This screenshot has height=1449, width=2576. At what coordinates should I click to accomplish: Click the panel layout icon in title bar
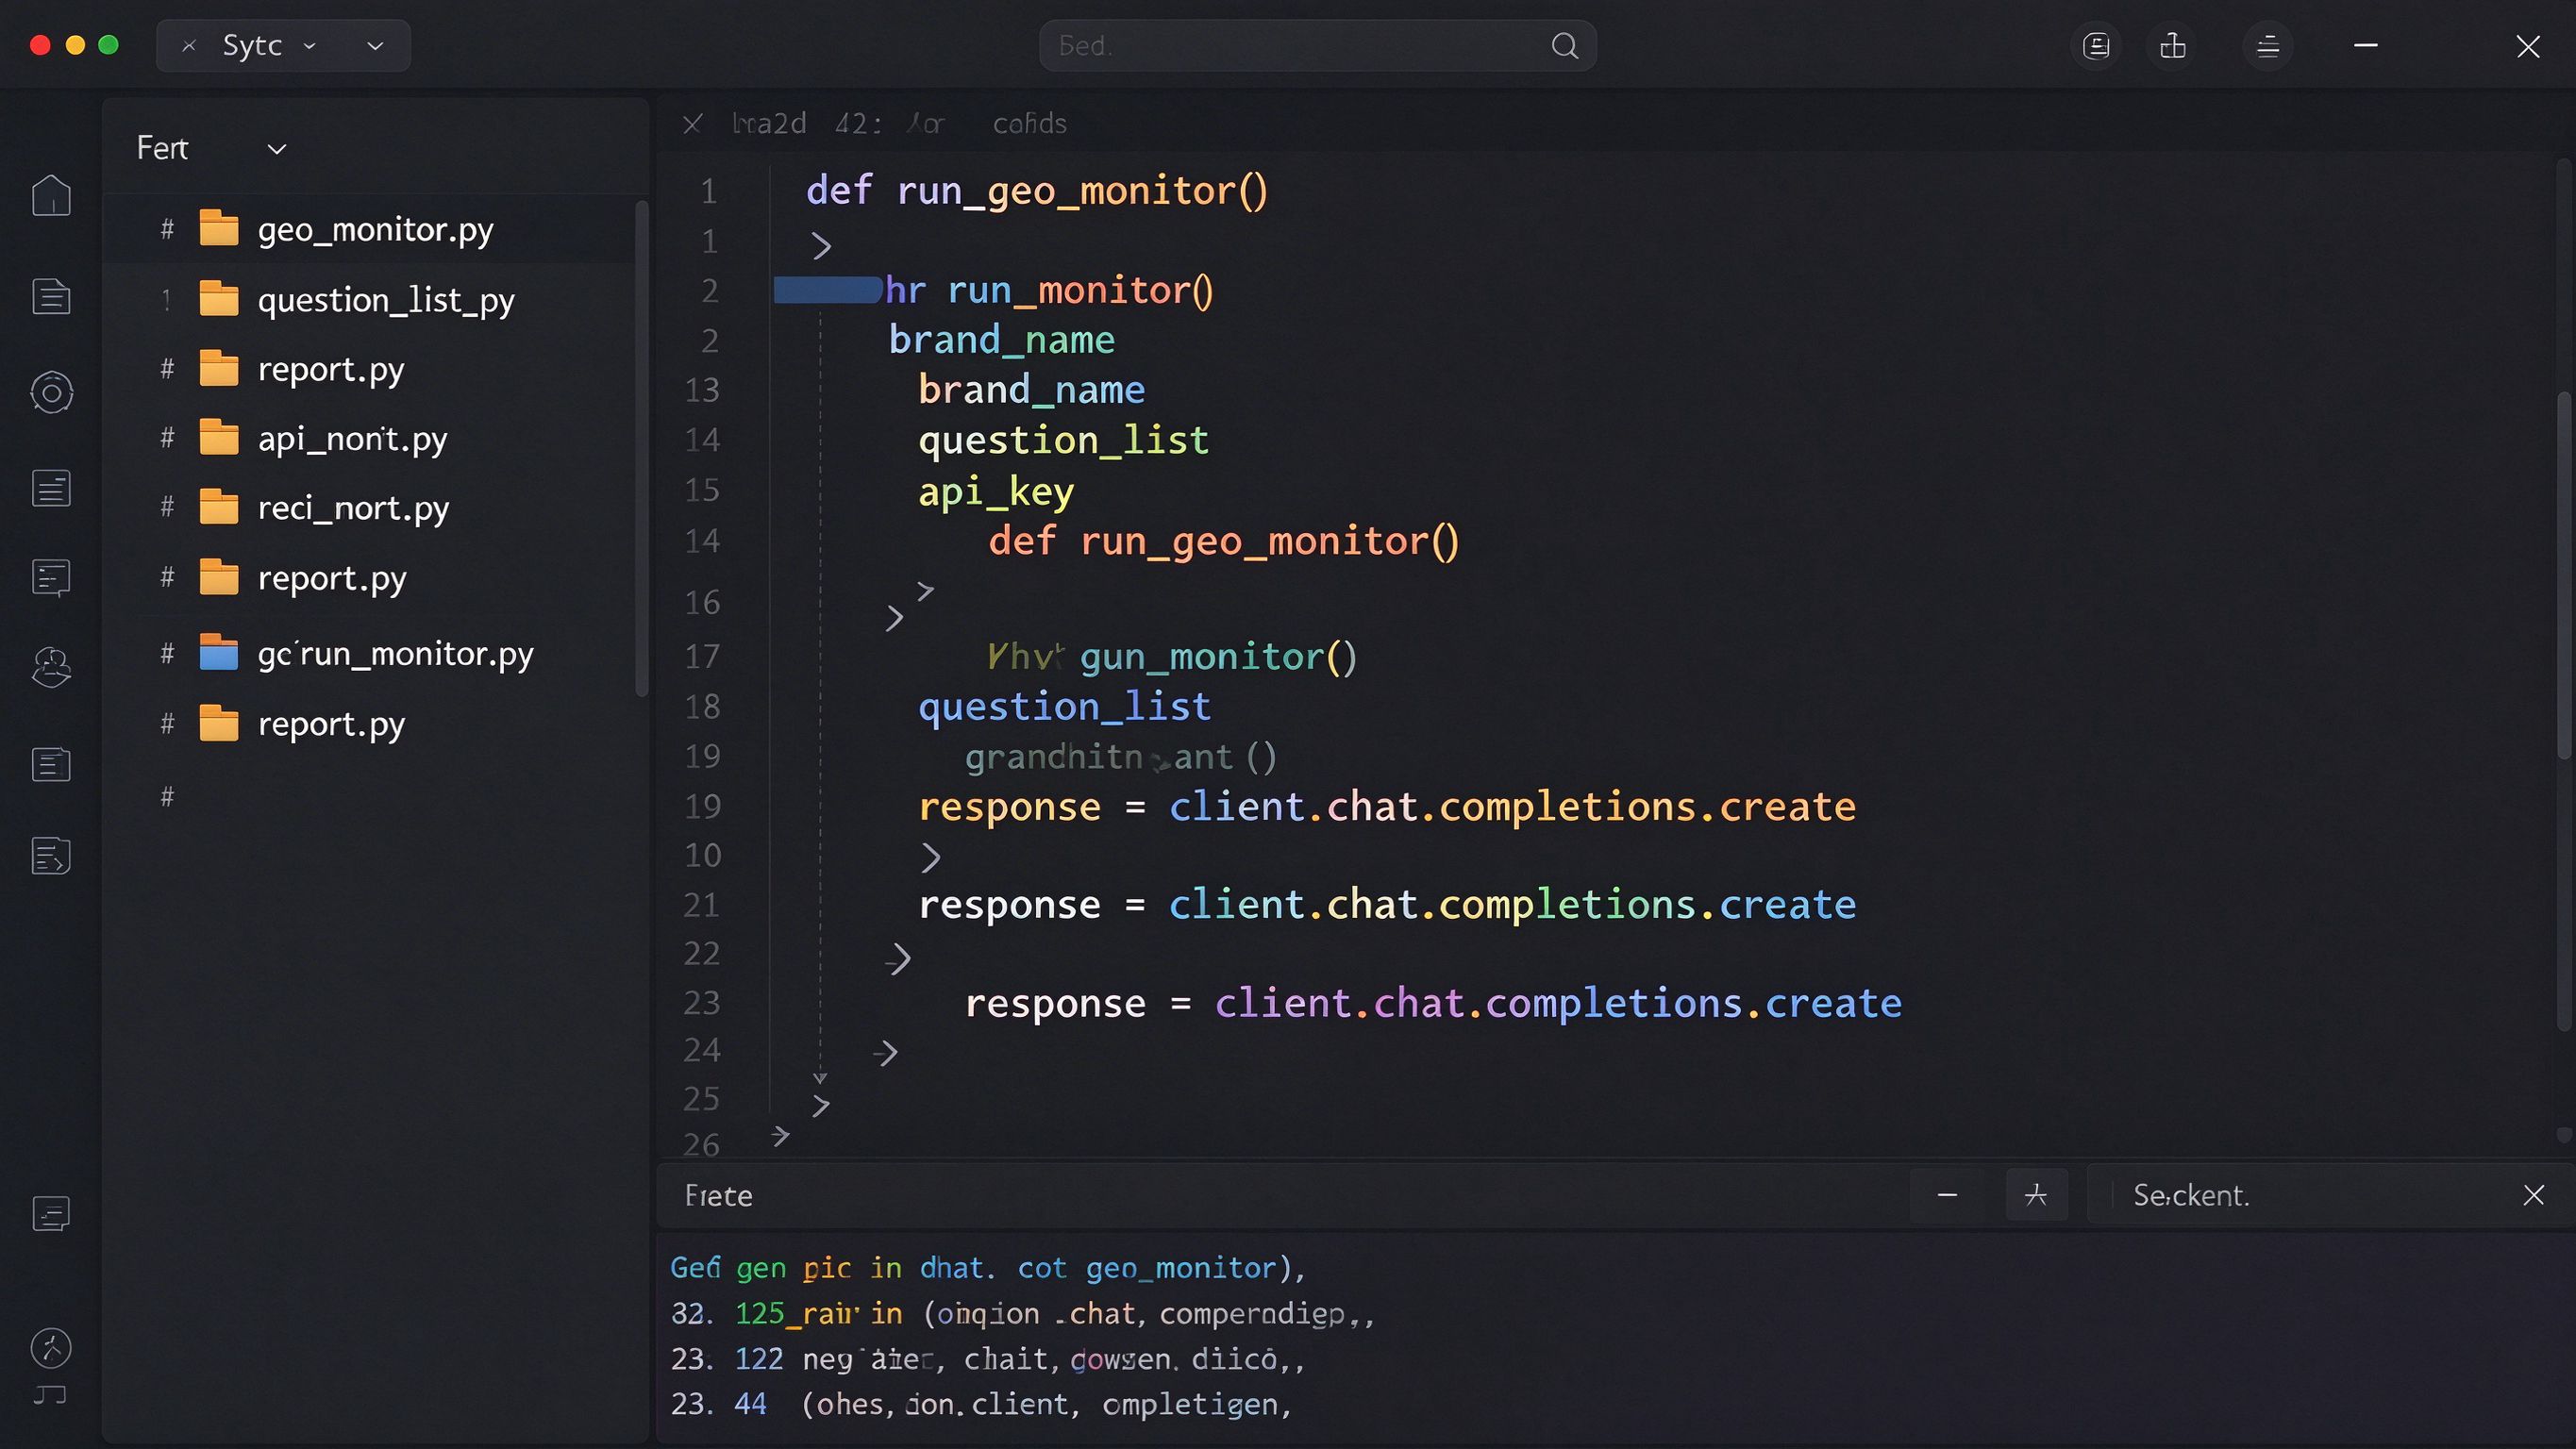[x=2096, y=46]
